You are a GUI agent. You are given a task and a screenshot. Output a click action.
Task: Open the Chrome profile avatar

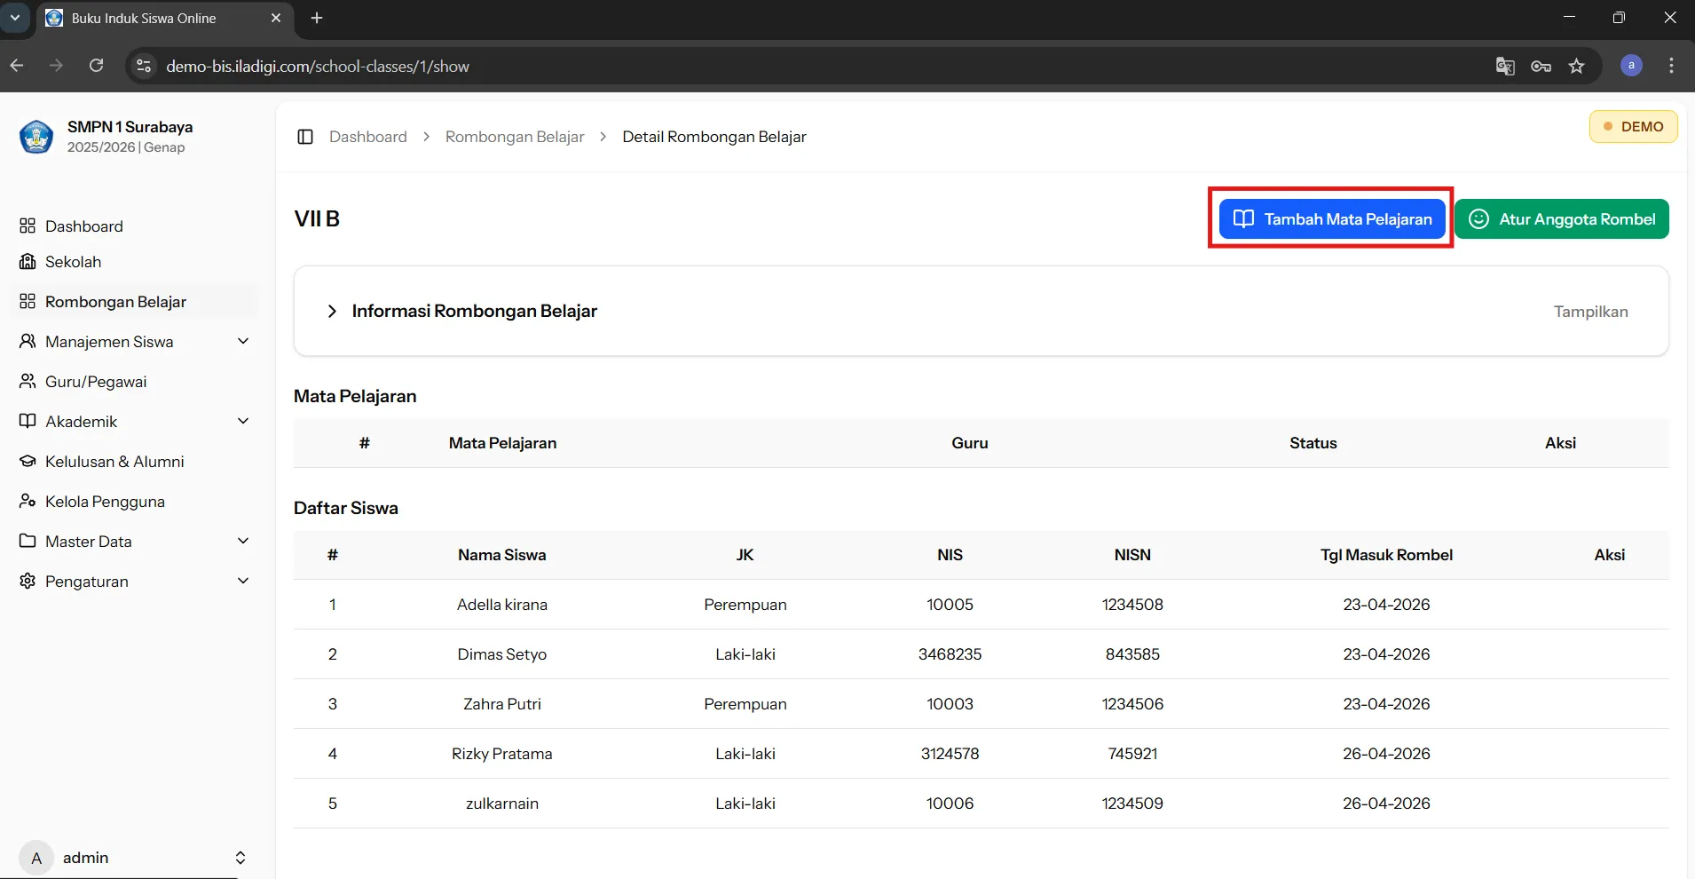1631,66
